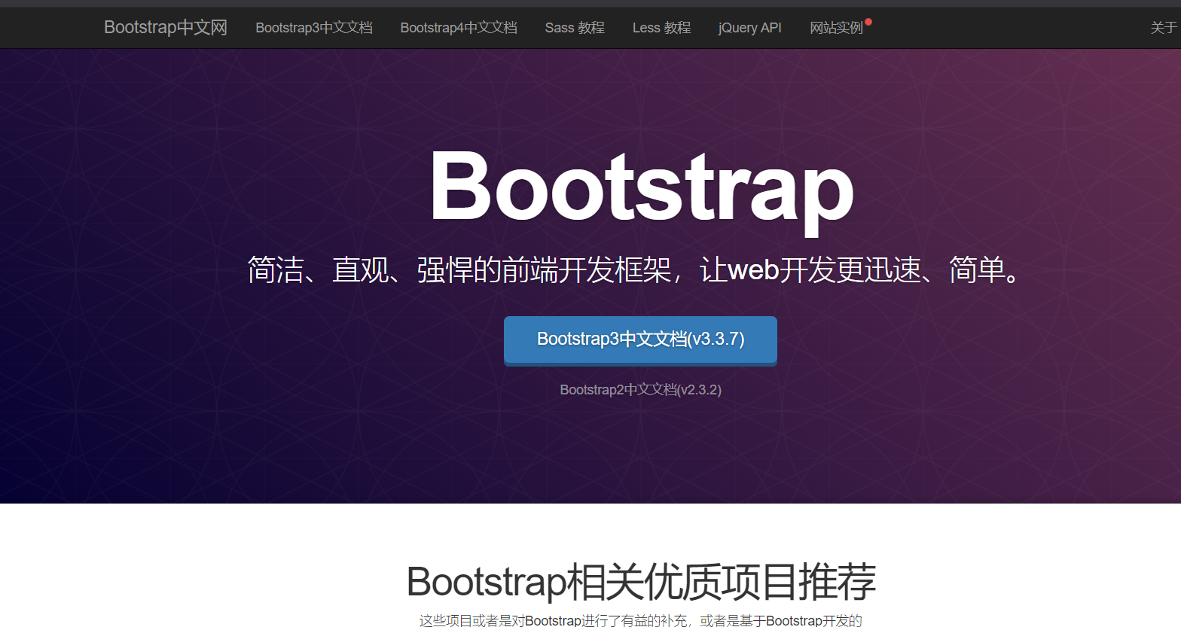Go to Sass 教程 in navbar

(575, 28)
